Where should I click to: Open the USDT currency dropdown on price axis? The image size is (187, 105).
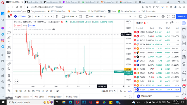128,21
